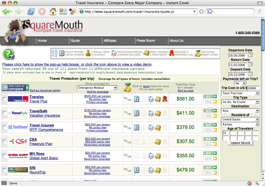Click MH Ross pre-existing medical icon

pyautogui.click(x=151, y=156)
